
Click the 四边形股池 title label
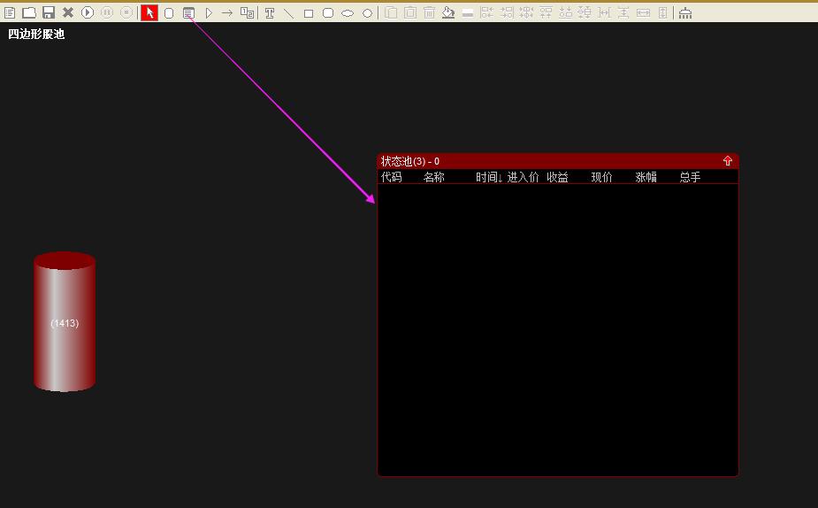coord(36,34)
